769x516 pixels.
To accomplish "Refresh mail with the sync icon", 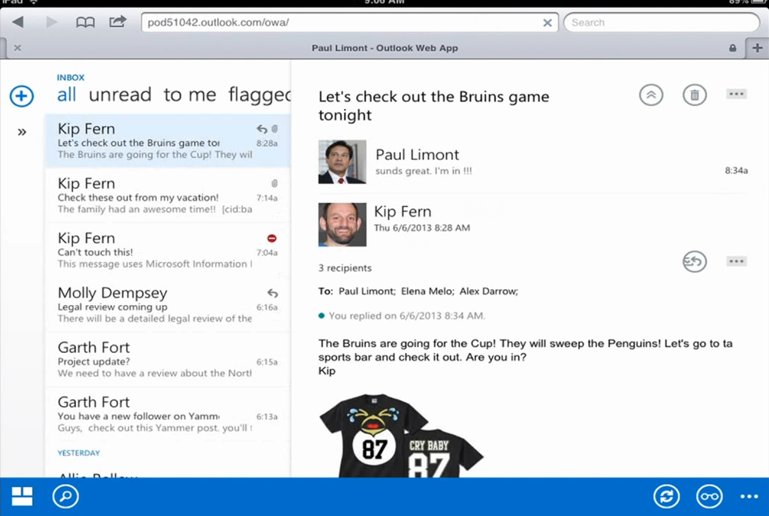I will click(666, 496).
